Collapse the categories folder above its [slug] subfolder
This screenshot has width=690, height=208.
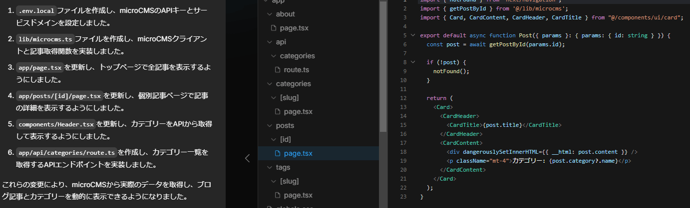coord(270,84)
